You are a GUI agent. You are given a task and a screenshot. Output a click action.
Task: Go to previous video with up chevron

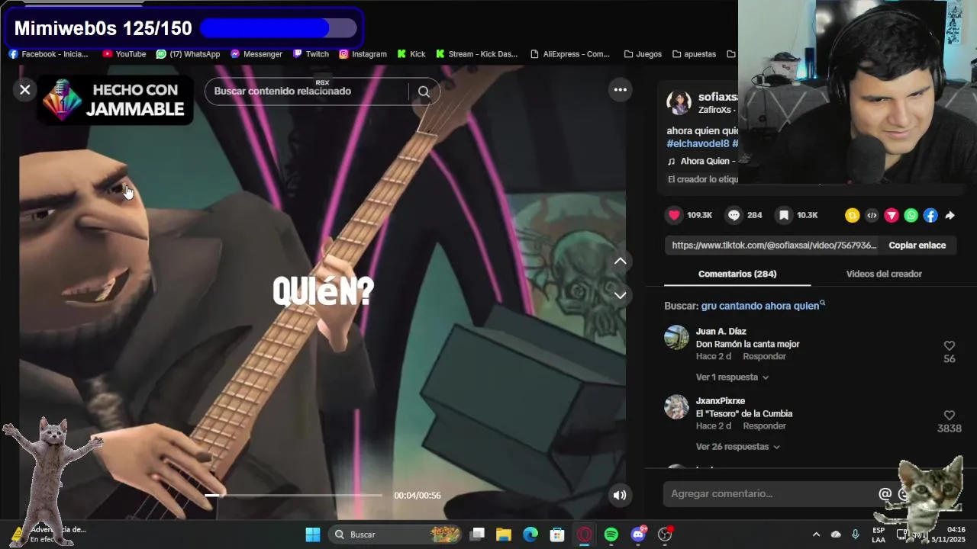click(621, 261)
